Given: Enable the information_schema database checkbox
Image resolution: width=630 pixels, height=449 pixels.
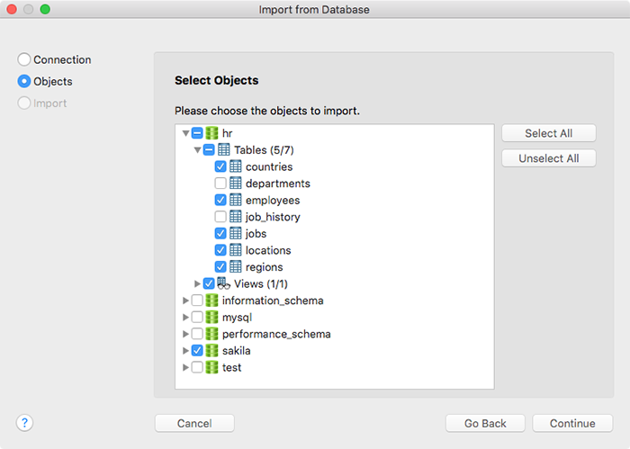Looking at the screenshot, I should click(197, 301).
